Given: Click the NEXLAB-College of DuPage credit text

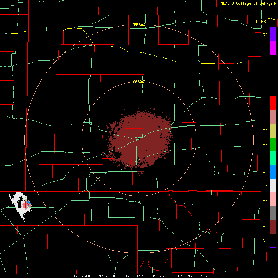Looking at the screenshot, I should click(x=247, y=3).
